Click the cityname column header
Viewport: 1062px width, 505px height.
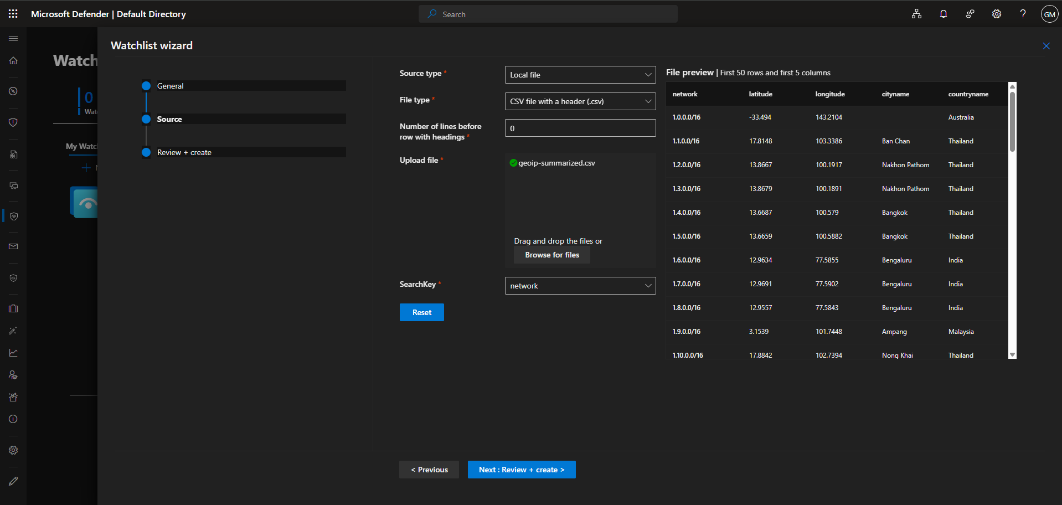tap(895, 94)
